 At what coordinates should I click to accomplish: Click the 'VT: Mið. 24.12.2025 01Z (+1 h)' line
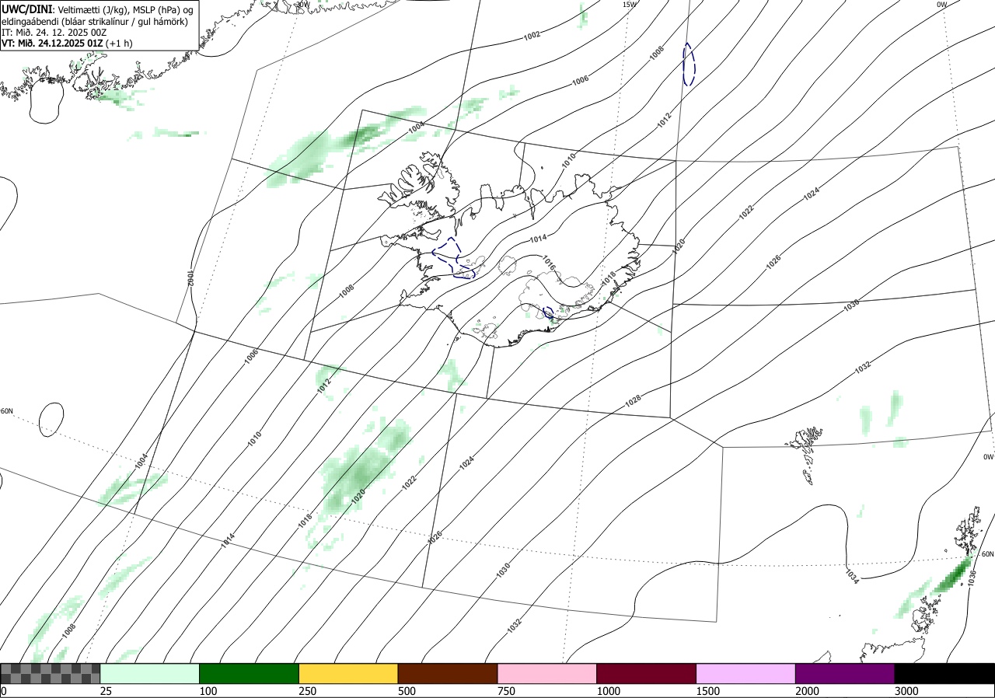[66, 44]
